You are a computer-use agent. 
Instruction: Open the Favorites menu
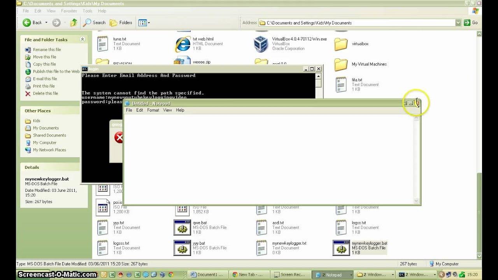[69, 11]
